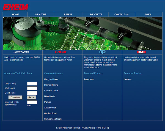Screen dimensions: 165x131
Task: Open the Hang on Filters link
Action: pos(51,80)
